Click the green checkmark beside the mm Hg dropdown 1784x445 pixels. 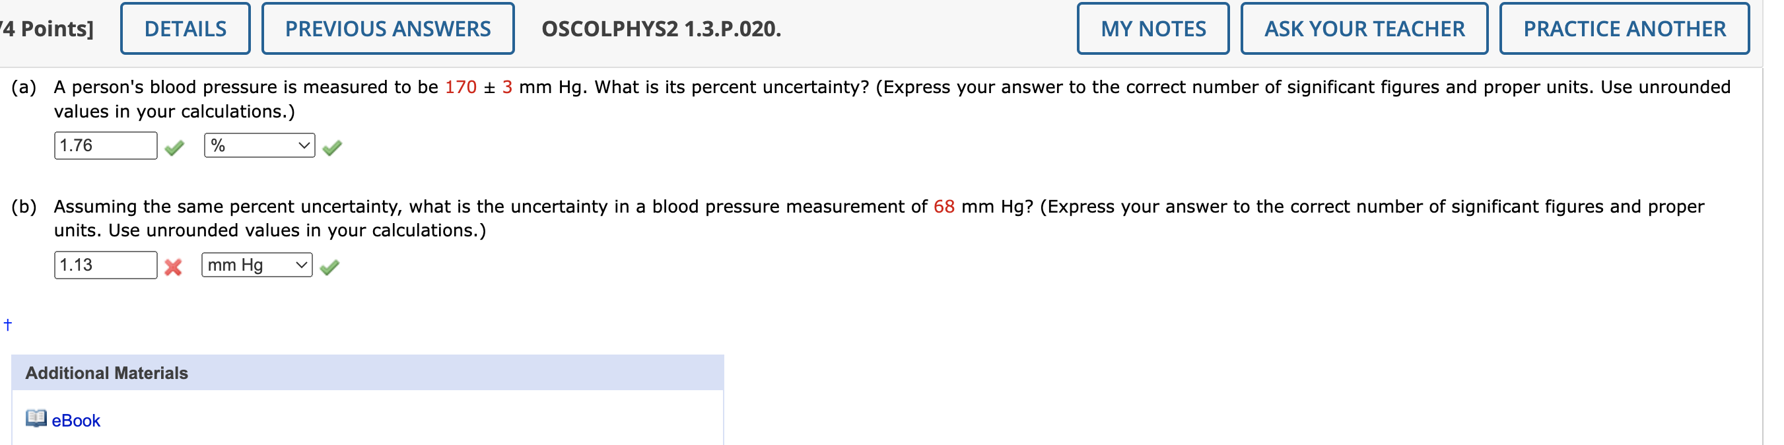331,266
